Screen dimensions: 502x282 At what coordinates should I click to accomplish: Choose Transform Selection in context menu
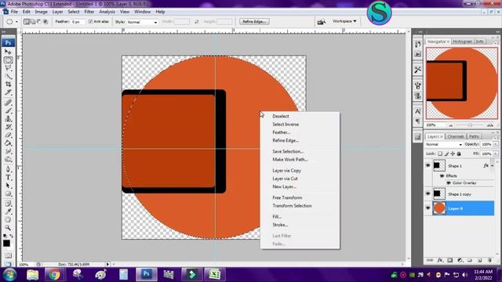pyautogui.click(x=292, y=205)
